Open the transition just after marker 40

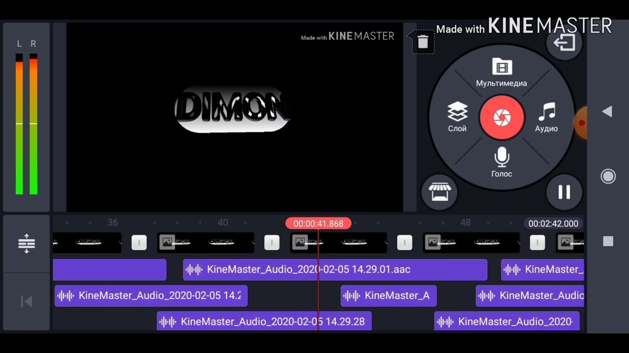(x=272, y=242)
